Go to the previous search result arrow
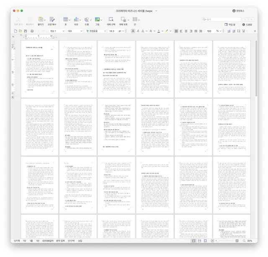268x257 pixels. [x=245, y=20]
